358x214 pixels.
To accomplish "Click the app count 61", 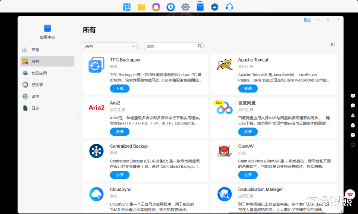I will 333,45.
